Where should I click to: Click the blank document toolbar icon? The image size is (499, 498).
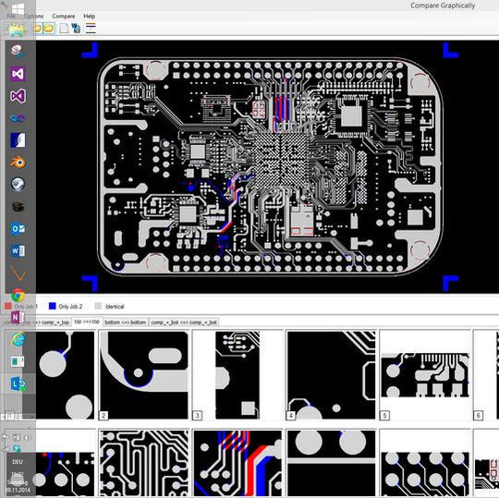(x=64, y=29)
